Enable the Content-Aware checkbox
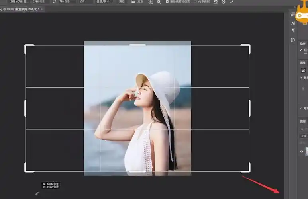 (x=195, y=2)
